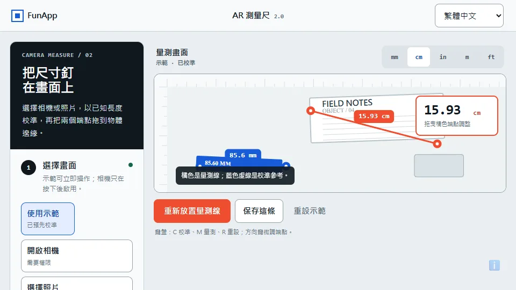Click the 量測畫面 heading
Image resolution: width=516 pixels, height=290 pixels.
pyautogui.click(x=172, y=53)
